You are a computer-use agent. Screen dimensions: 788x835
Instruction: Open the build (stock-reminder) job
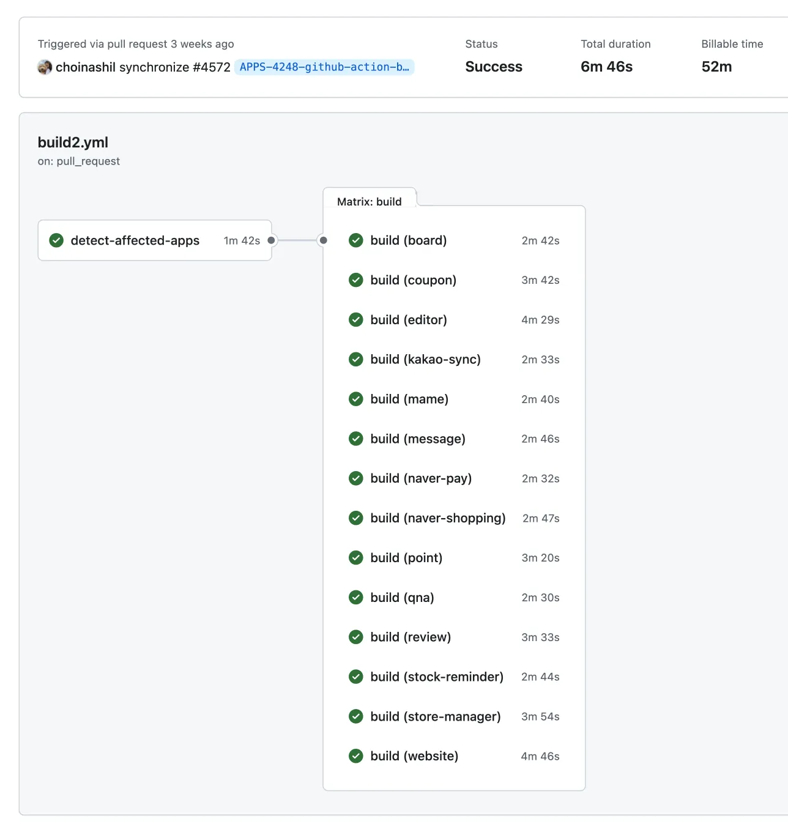[437, 677]
